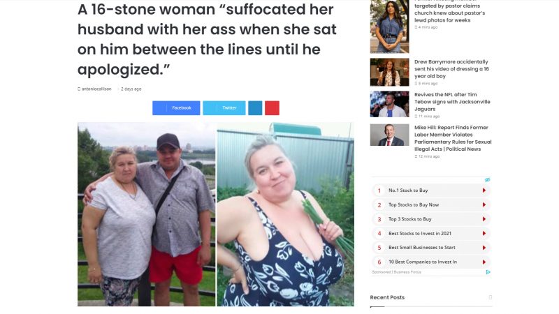Click the icon beside Recent Posts heading

[491, 297]
